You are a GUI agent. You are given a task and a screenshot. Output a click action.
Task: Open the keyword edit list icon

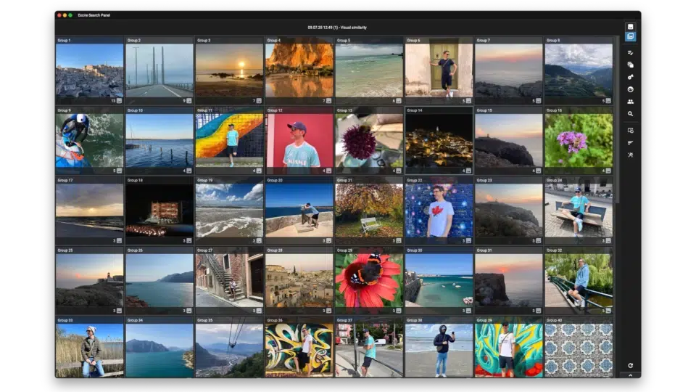pos(630,53)
